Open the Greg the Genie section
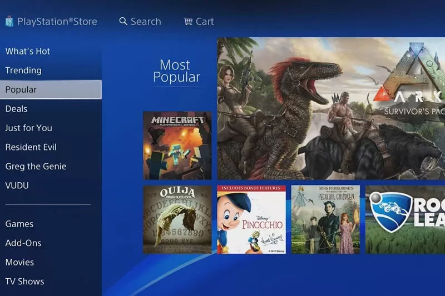Screen dimensions: 445x296 click(x=36, y=166)
